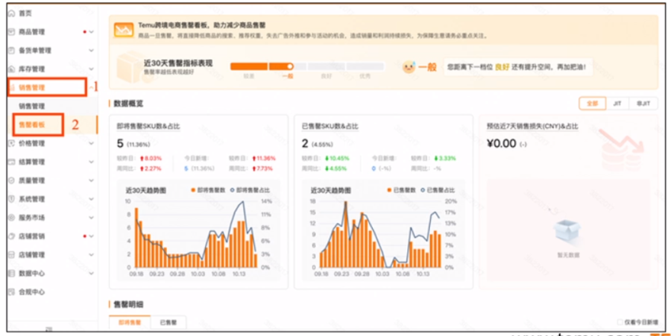Expand 服务市场 with its chevron

91,218
